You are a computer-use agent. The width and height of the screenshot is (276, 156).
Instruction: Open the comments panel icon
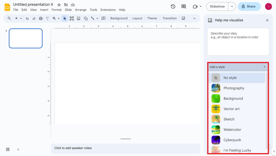(184, 6)
